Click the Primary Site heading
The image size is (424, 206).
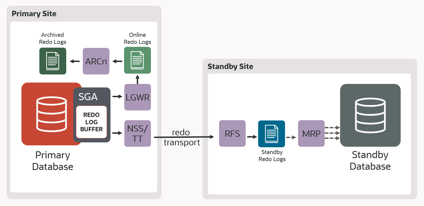click(x=34, y=14)
